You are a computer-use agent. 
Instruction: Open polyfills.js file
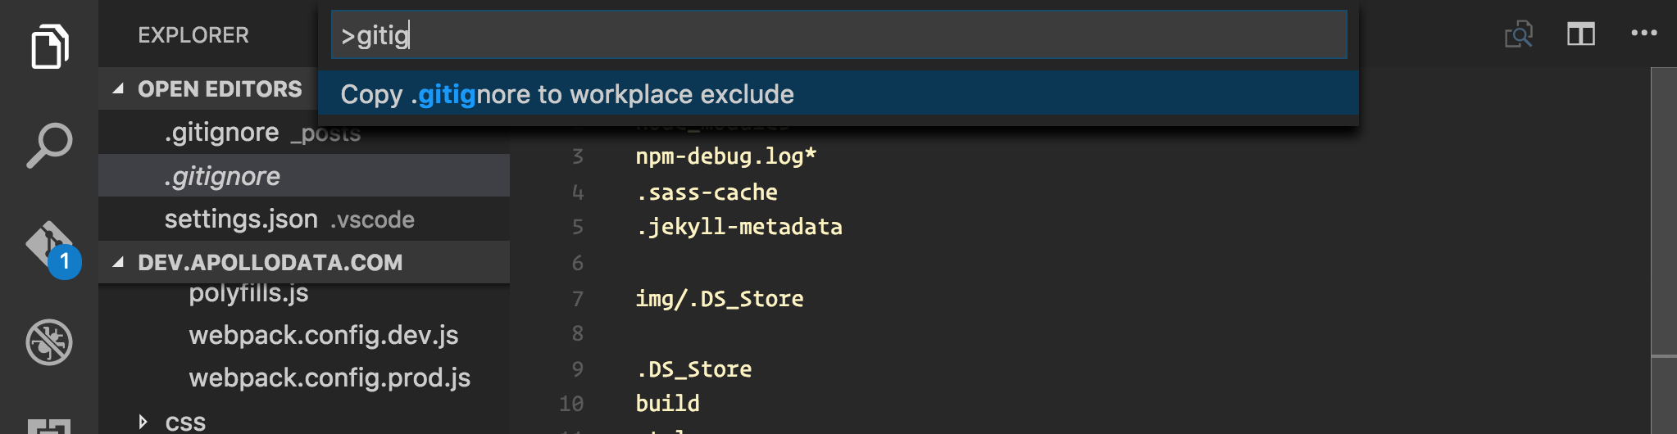pos(248,292)
